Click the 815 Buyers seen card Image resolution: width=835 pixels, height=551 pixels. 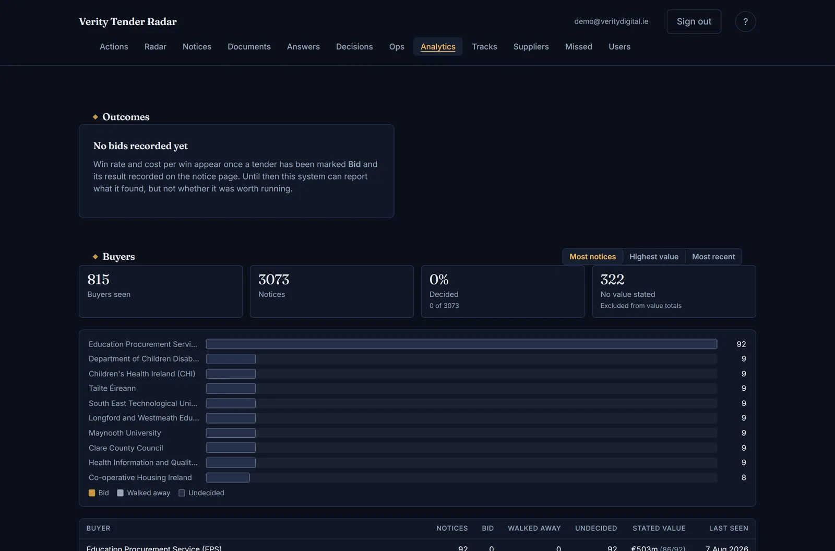click(161, 291)
